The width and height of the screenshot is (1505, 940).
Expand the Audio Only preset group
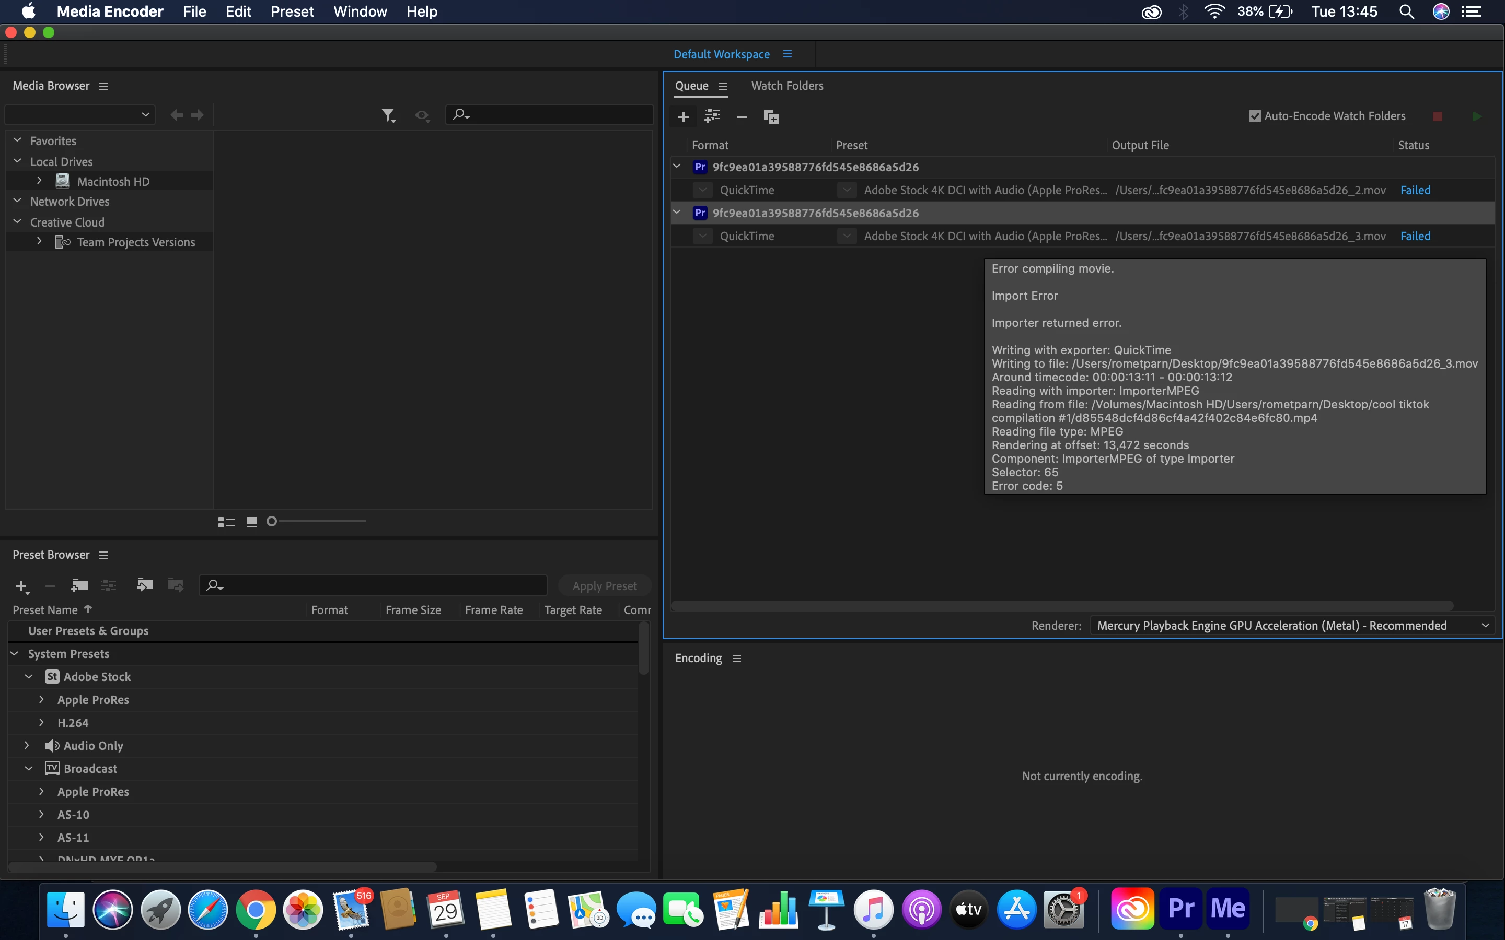click(x=27, y=745)
